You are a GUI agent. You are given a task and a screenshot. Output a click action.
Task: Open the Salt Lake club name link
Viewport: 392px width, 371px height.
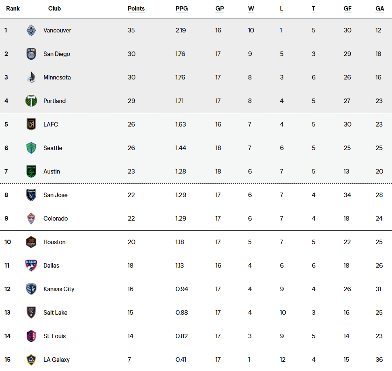[56, 313]
